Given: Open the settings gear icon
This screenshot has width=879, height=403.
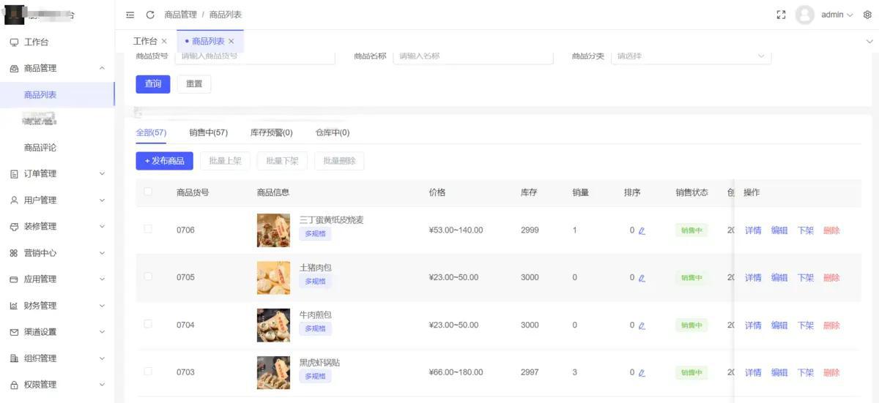Looking at the screenshot, I should [x=867, y=15].
